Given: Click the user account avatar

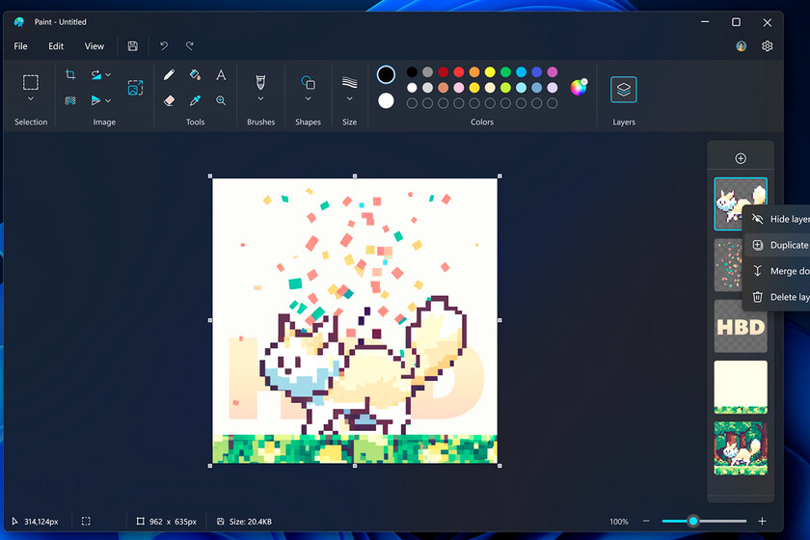Looking at the screenshot, I should coord(742,46).
